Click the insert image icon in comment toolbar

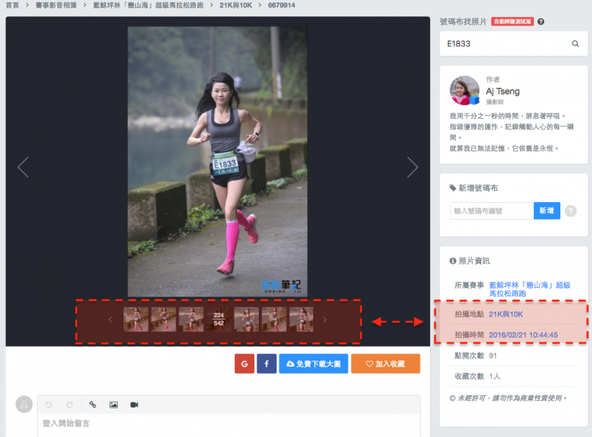point(114,405)
